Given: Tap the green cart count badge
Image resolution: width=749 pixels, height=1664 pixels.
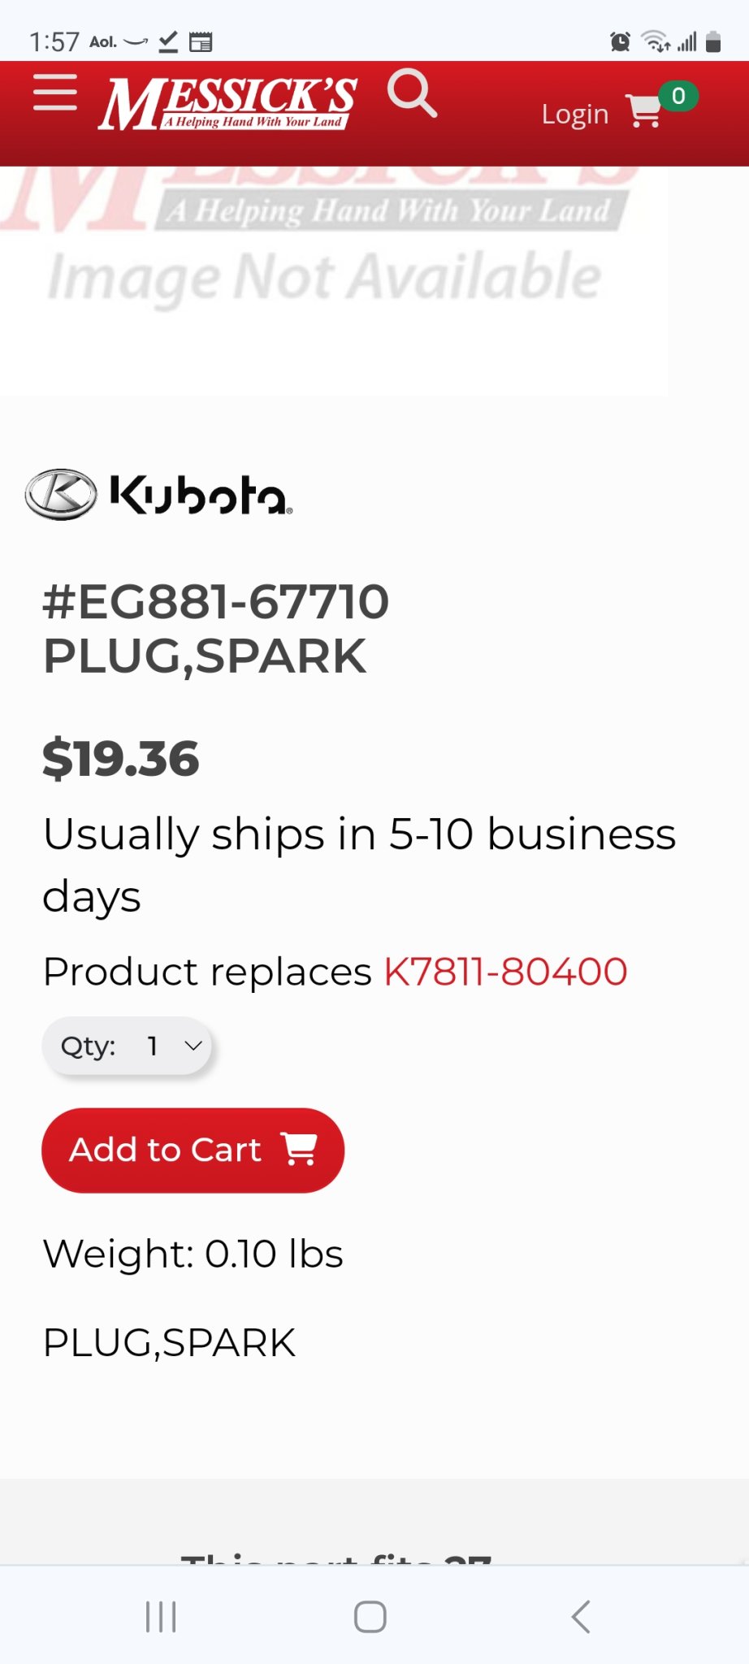Looking at the screenshot, I should point(678,97).
